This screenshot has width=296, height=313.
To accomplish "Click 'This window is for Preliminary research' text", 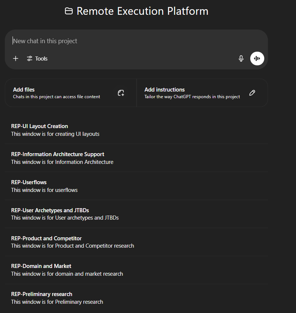I will pos(57,302).
